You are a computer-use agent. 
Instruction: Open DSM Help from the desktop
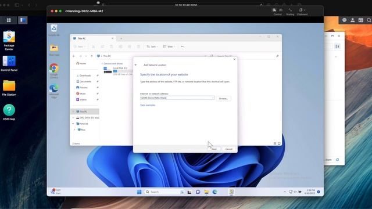(x=9, y=112)
